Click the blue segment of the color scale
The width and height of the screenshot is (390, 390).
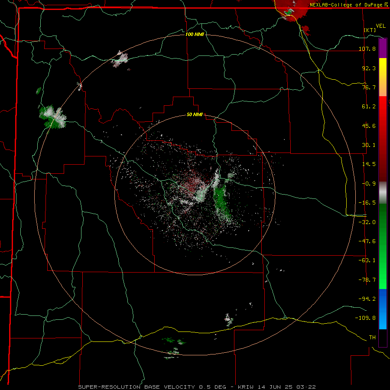383,309
